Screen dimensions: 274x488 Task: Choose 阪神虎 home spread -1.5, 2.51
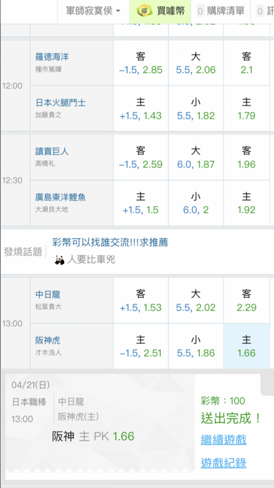(x=141, y=346)
